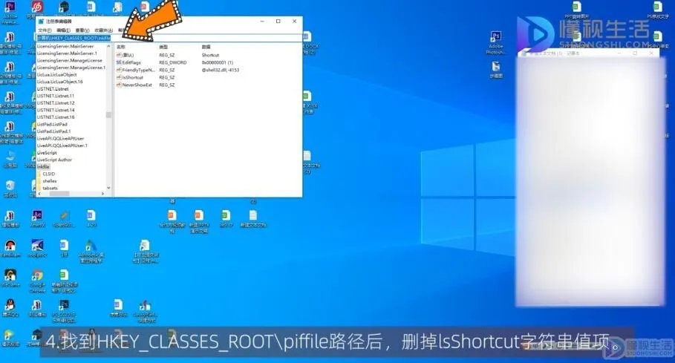
Task: Open the 收藏夹(A) menu in Registry Editor
Action: pyautogui.click(x=103, y=30)
